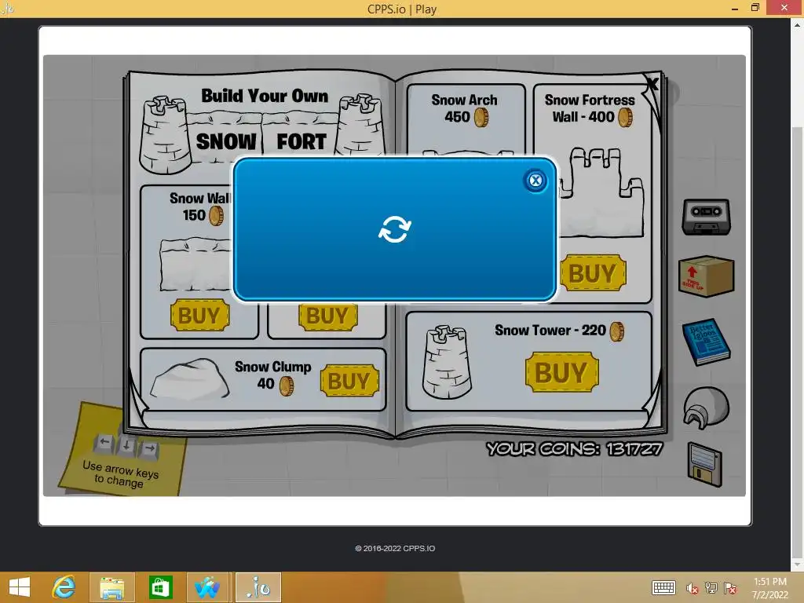The height and width of the screenshot is (603, 804).
Task: Click the muted volume tray icon
Action: 693,588
